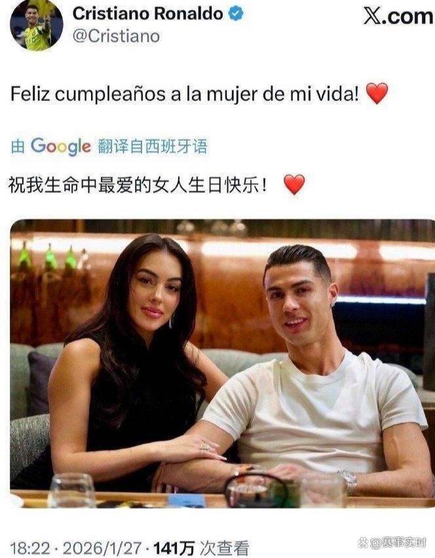Click the X.com logo watermark
The width and height of the screenshot is (435, 558).
[398, 16]
